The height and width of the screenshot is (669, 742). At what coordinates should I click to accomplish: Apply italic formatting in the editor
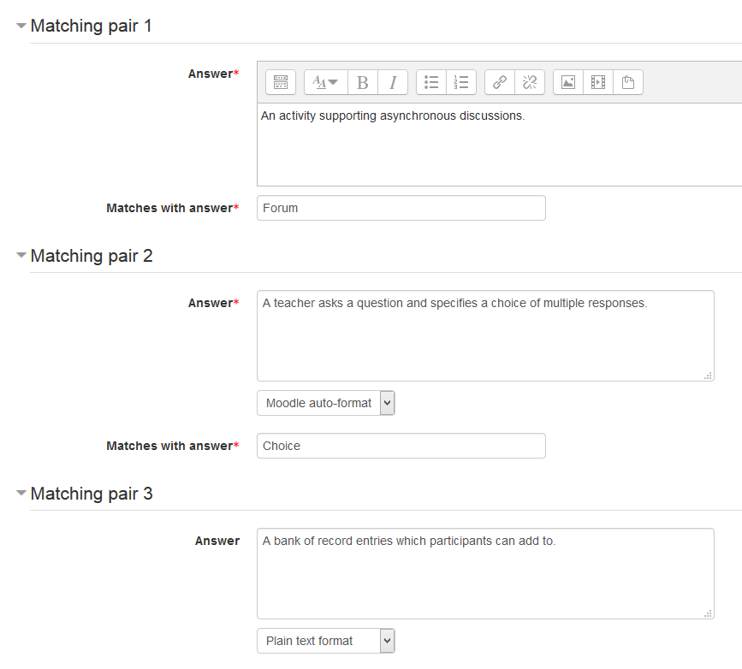pos(393,82)
